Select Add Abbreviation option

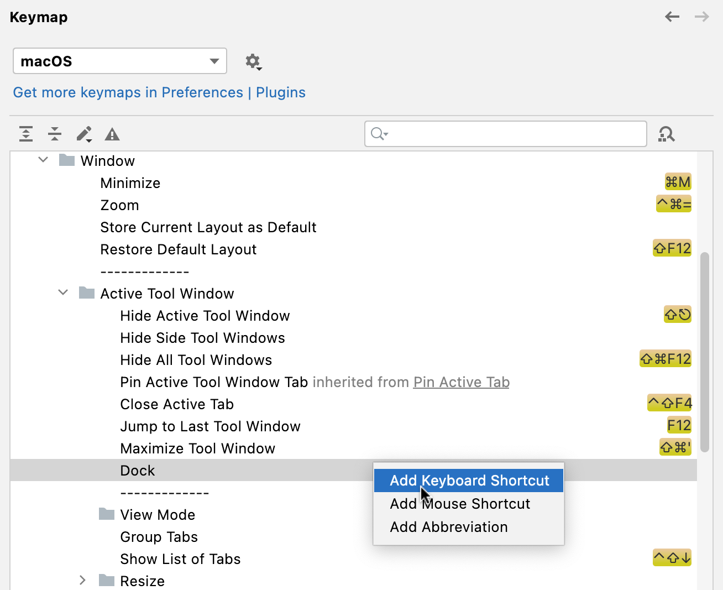click(x=449, y=527)
